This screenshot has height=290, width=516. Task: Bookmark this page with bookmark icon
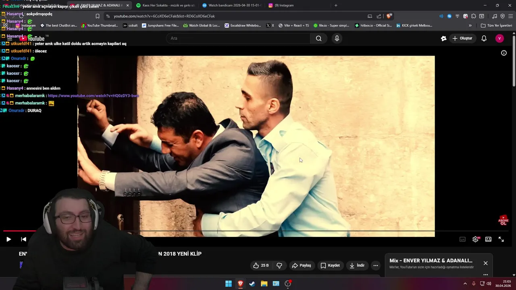coord(97,16)
